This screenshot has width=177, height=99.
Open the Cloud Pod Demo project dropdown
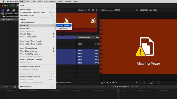121,87
